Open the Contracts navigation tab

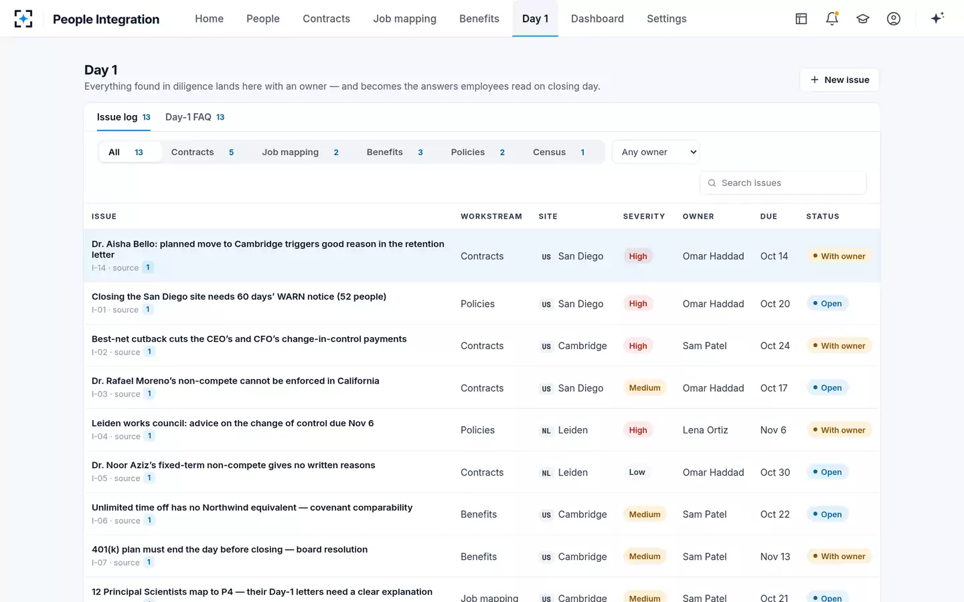(327, 19)
